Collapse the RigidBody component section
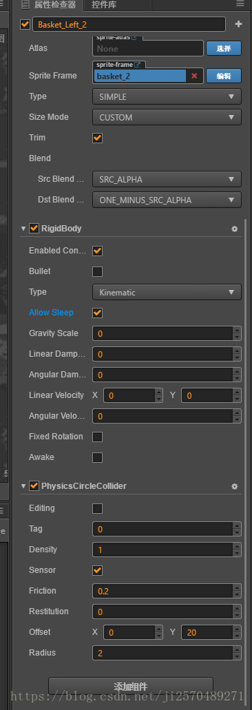The width and height of the screenshot is (252, 710). [x=23, y=229]
